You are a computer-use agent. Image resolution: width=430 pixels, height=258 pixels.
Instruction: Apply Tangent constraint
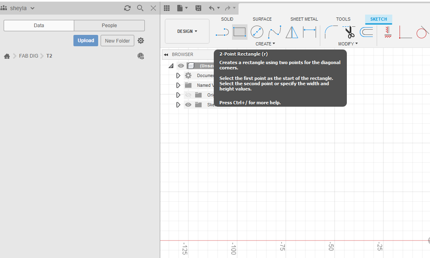pos(422,32)
